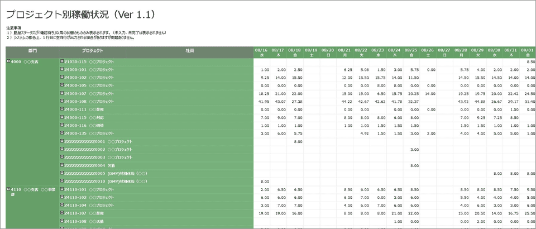Screen dimensions: 536x229
Task: Expand project Z4000-105 ○○プロジェクト
Action: [62, 85]
